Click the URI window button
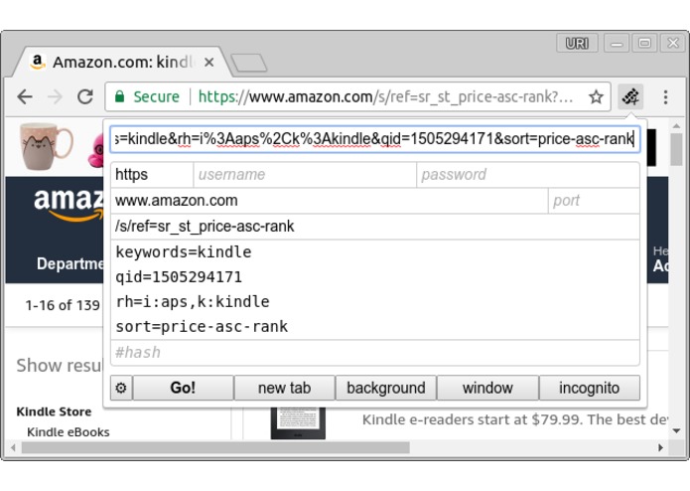 (577, 43)
